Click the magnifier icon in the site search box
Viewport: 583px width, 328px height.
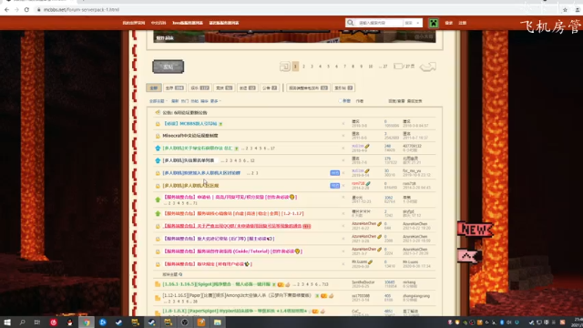[x=350, y=23]
